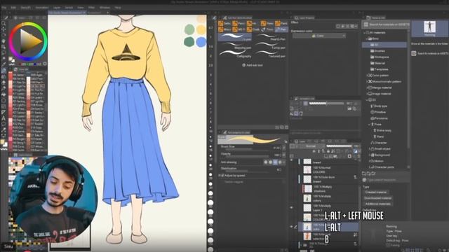The width and height of the screenshot is (449, 252).
Task: Choose the Mapping pen brush
Action: [x=235, y=45]
